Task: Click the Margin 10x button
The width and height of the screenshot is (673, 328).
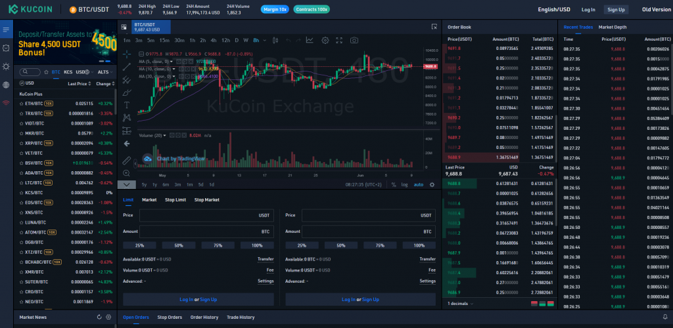Action: (x=275, y=9)
